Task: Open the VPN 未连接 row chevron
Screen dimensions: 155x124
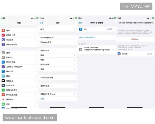Action: 113,29
